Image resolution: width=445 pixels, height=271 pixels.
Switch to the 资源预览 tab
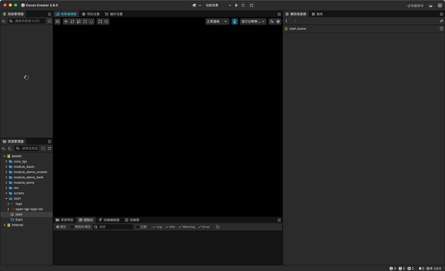(64, 220)
